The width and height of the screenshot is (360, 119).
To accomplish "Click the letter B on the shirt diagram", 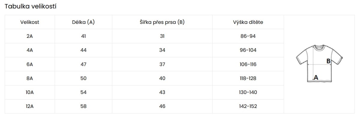I will pos(328,61).
